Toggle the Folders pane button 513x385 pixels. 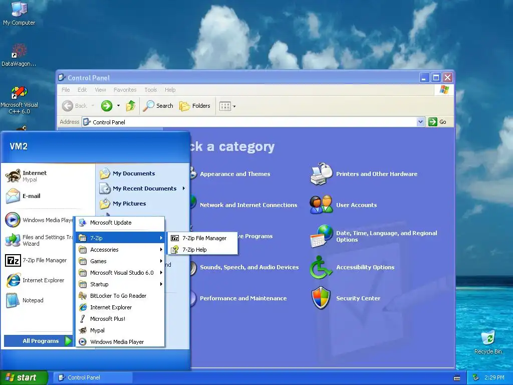tap(195, 106)
